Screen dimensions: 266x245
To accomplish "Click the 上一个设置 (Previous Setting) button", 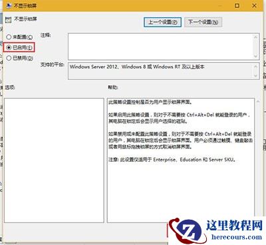I will point(162,22).
